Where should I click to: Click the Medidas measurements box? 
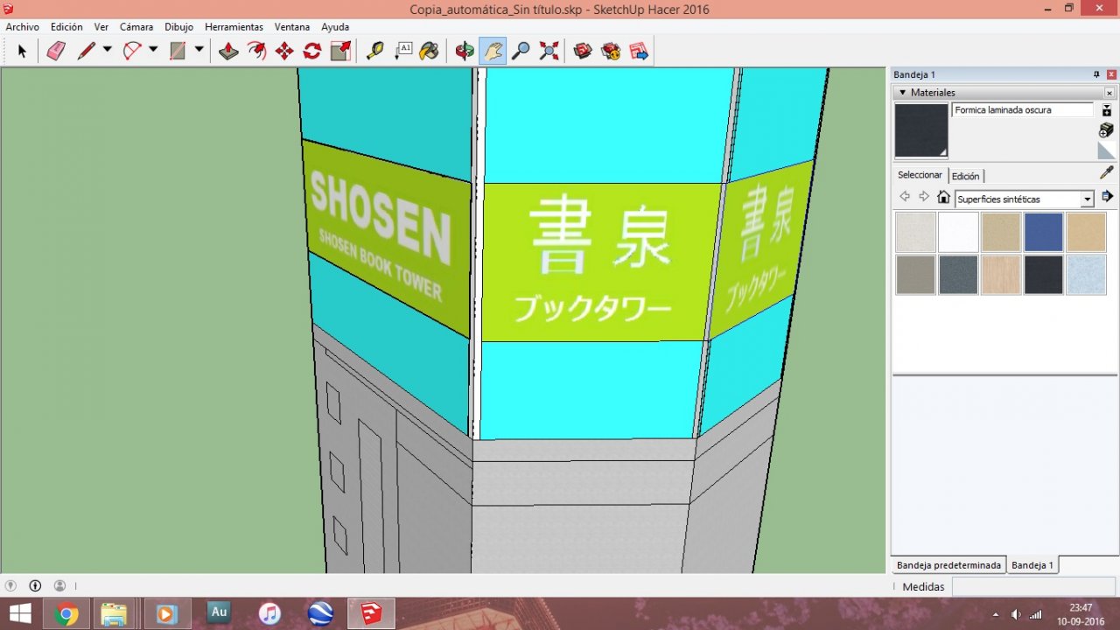pyautogui.click(x=1033, y=586)
